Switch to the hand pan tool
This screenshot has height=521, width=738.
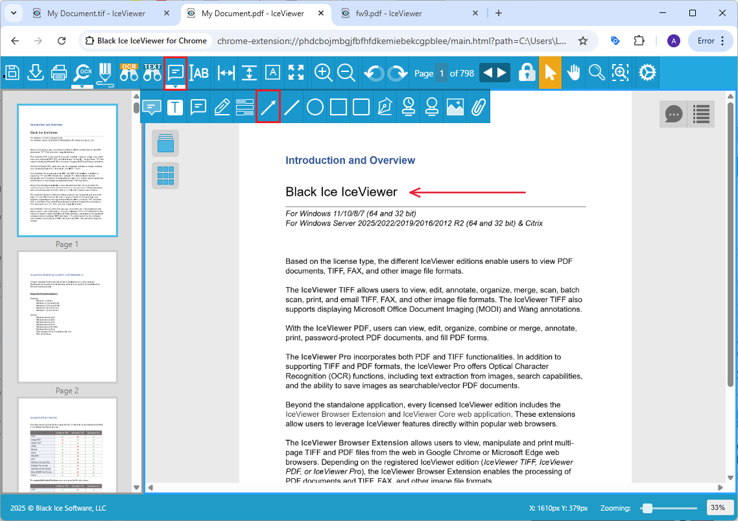coord(573,73)
